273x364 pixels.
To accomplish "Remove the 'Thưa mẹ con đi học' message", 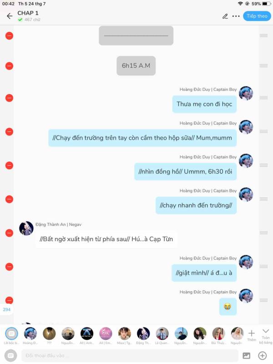I will [x=9, y=98].
